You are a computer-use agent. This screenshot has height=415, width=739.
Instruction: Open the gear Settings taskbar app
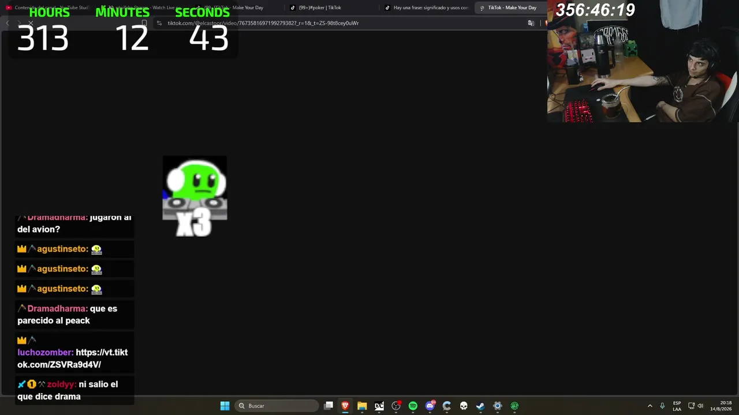pyautogui.click(x=498, y=406)
